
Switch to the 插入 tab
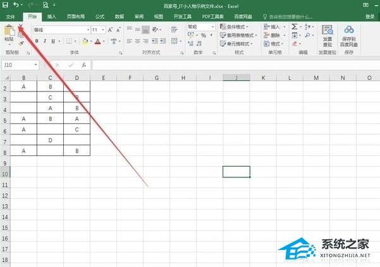click(52, 16)
